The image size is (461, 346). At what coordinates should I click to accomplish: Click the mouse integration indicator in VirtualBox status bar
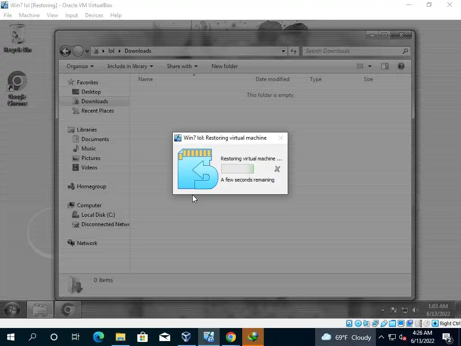427,323
